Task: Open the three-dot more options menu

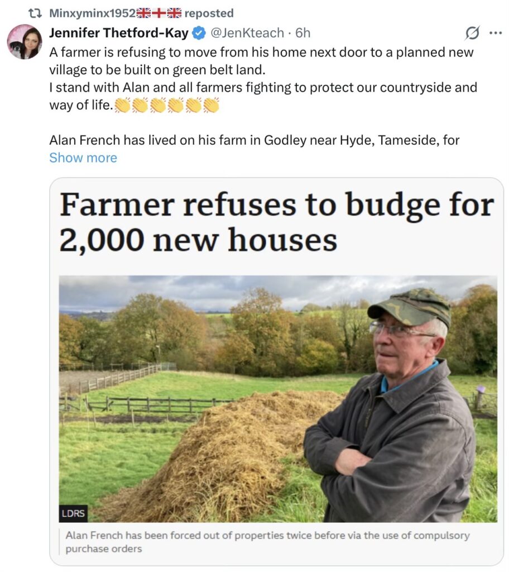Action: coord(496,33)
